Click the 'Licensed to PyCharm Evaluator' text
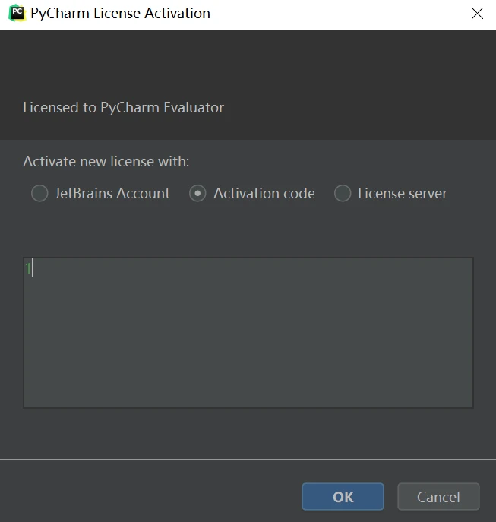496x522 pixels. tap(123, 107)
